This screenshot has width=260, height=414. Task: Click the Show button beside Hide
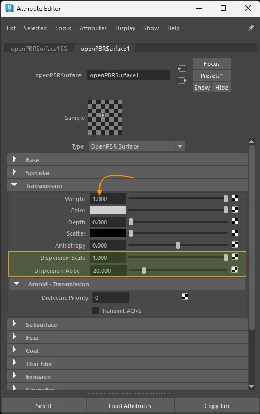202,88
